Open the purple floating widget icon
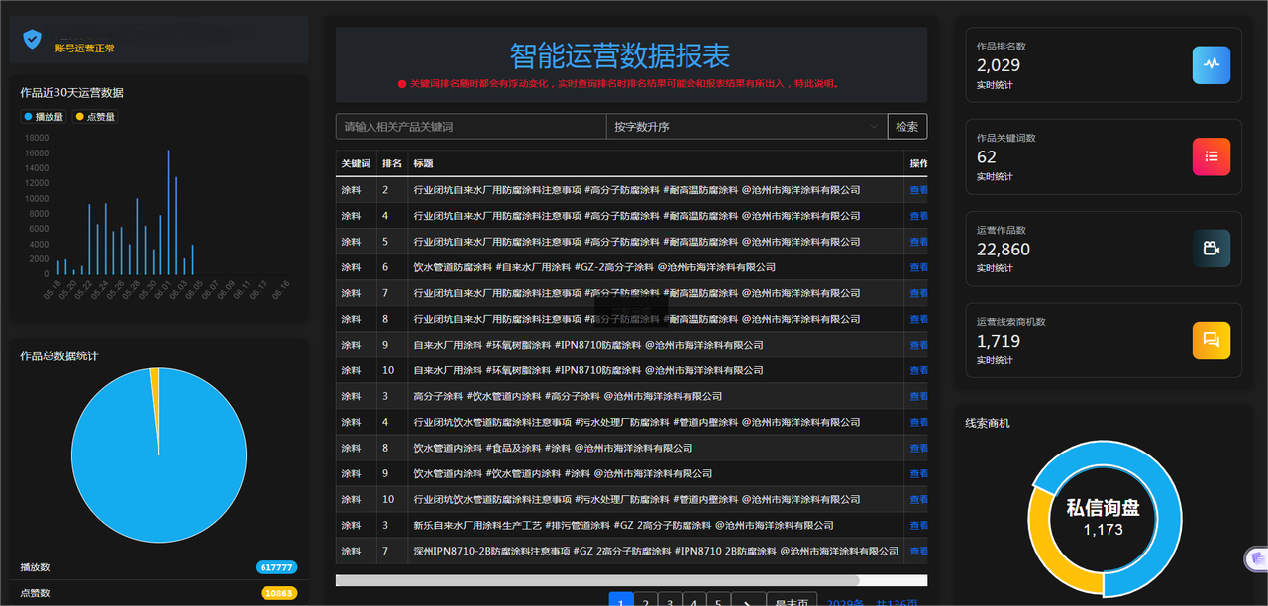 [x=1256, y=559]
